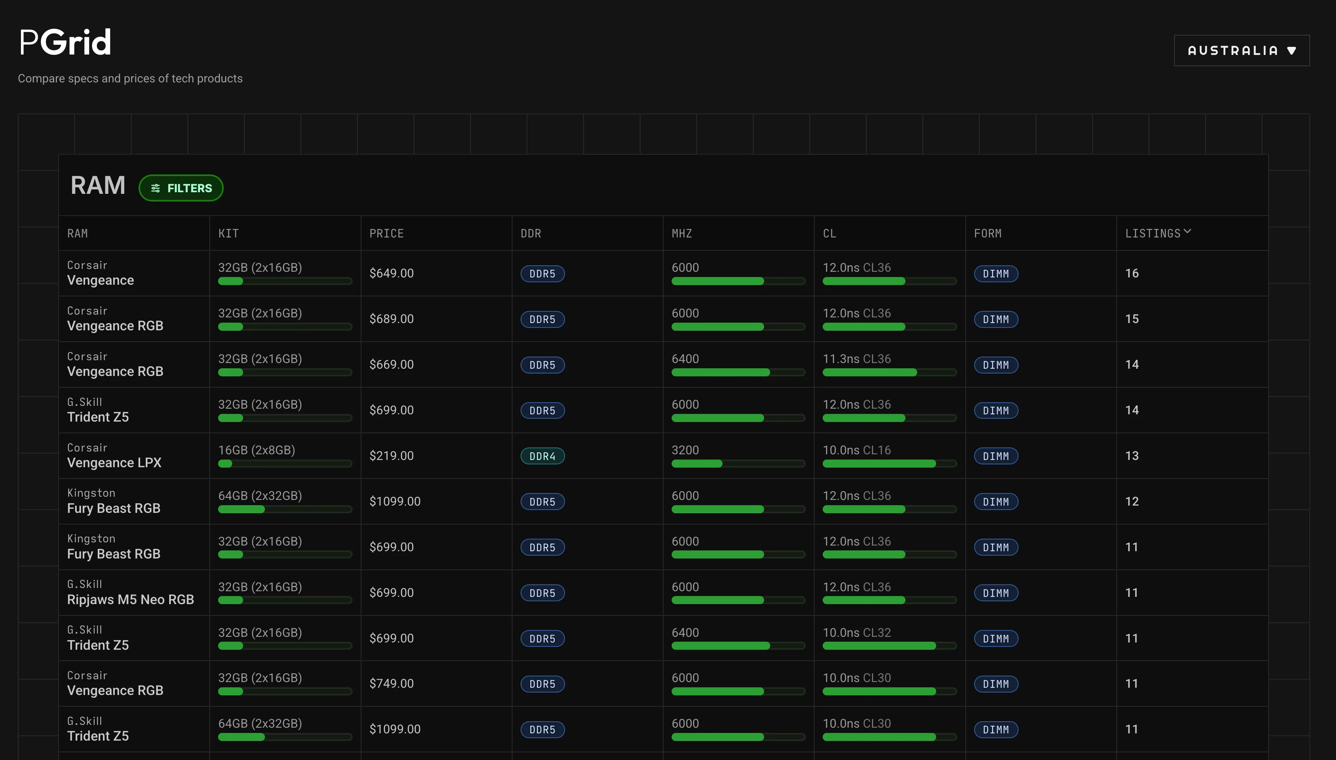Click the $1099.00 price of Kingston Fury Beast
The height and width of the screenshot is (760, 1336).
[x=395, y=502]
